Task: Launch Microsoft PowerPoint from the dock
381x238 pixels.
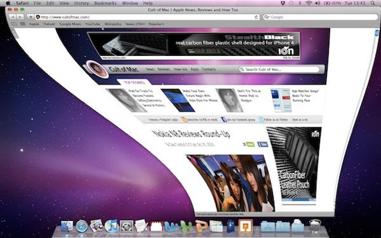Action: click(x=201, y=226)
